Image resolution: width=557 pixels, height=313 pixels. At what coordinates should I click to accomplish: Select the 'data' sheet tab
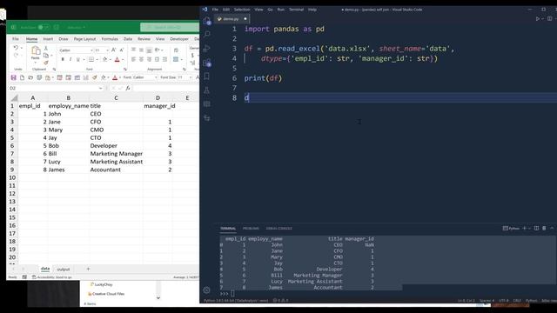(45, 269)
